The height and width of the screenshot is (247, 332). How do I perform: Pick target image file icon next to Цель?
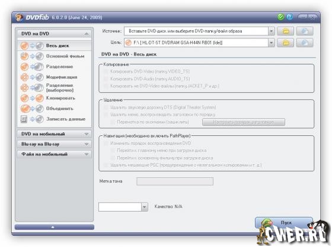305,43
